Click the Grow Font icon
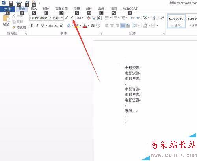 67,18
